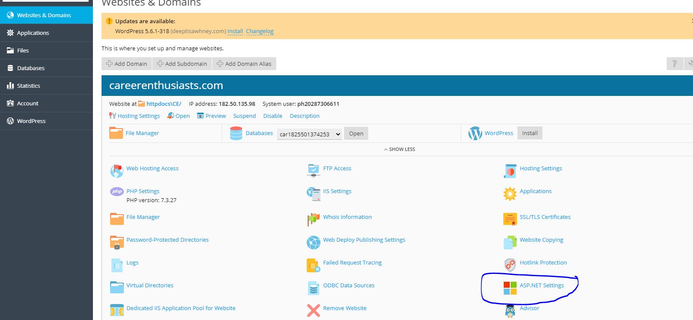
Task: Collapse the section with SHOW LESS
Action: 399,149
